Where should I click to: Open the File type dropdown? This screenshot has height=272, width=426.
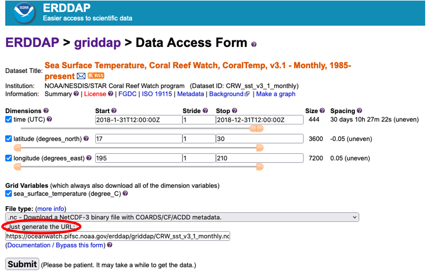(x=182, y=217)
